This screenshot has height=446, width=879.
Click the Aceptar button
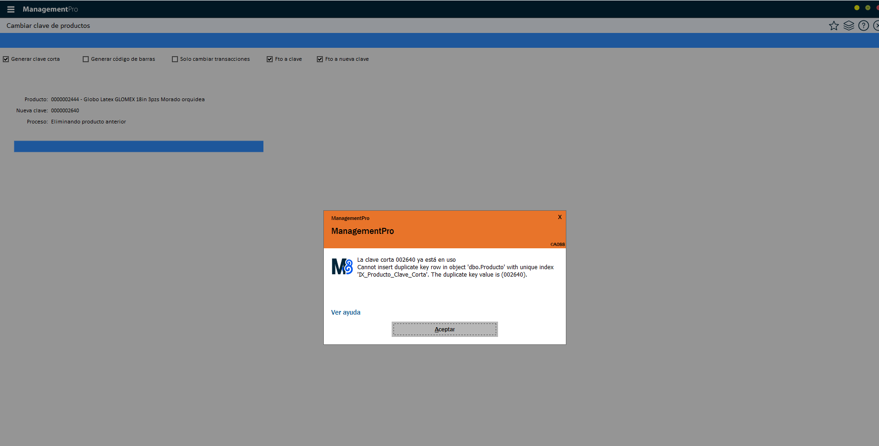(445, 329)
